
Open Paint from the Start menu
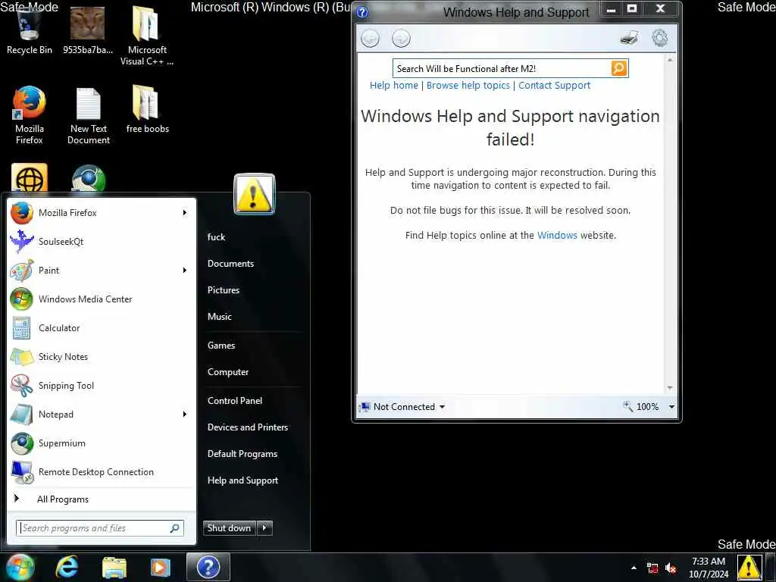(x=102, y=271)
